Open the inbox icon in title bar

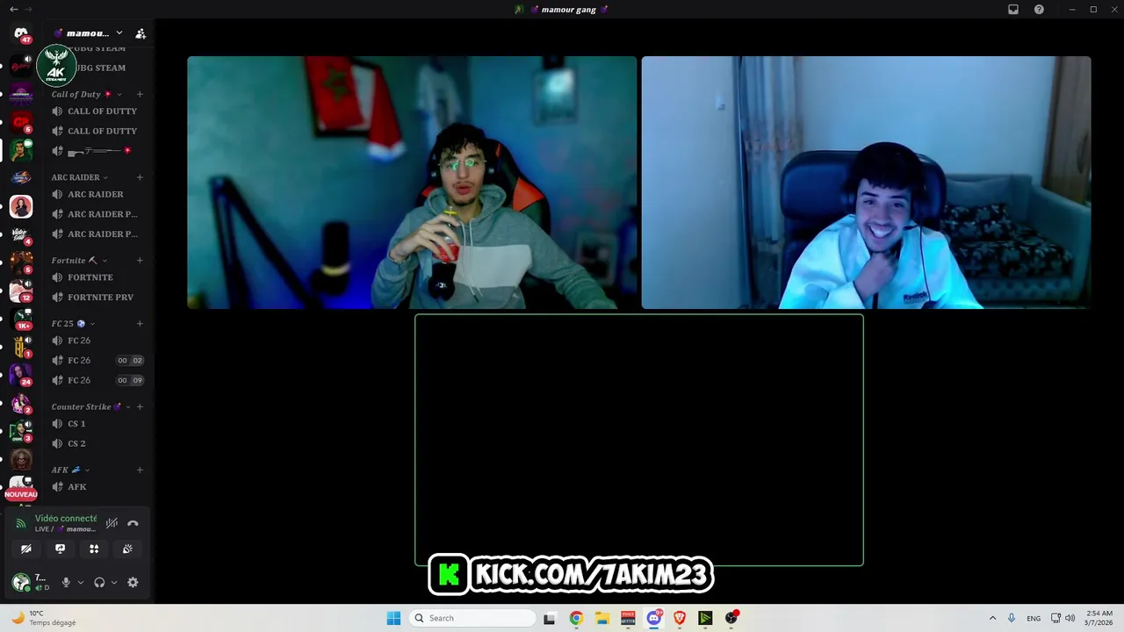pos(1012,10)
